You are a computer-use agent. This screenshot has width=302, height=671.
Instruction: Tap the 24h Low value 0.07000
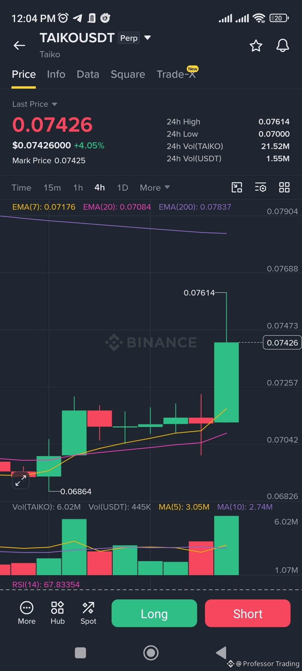coord(274,134)
